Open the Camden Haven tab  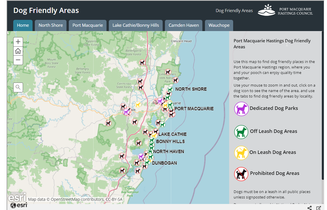(x=184, y=25)
